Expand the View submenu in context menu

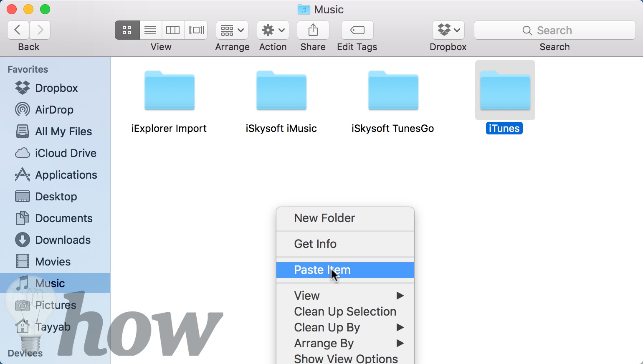(x=345, y=296)
